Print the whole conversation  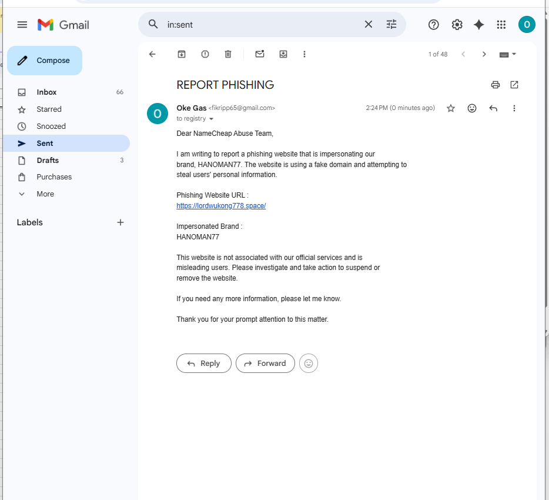[495, 85]
